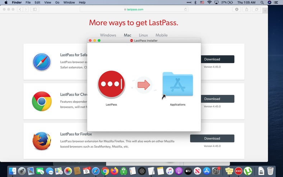Open Spotlight search in menu bar
The width and height of the screenshot is (283, 177).
tap(262, 3)
